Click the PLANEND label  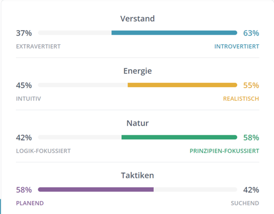[x=30, y=203]
